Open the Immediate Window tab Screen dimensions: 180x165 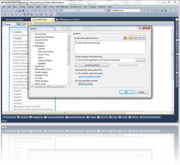76,117
